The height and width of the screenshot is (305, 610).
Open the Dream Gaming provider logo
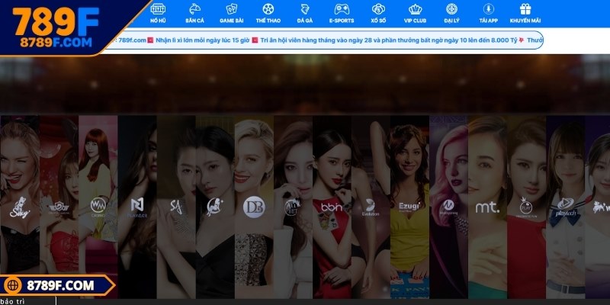(x=59, y=207)
